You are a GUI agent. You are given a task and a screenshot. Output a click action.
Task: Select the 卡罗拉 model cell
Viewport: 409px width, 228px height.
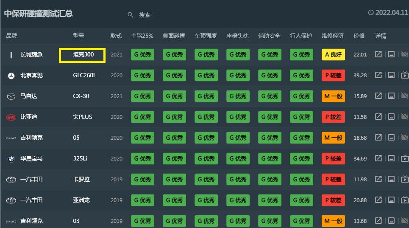point(81,179)
